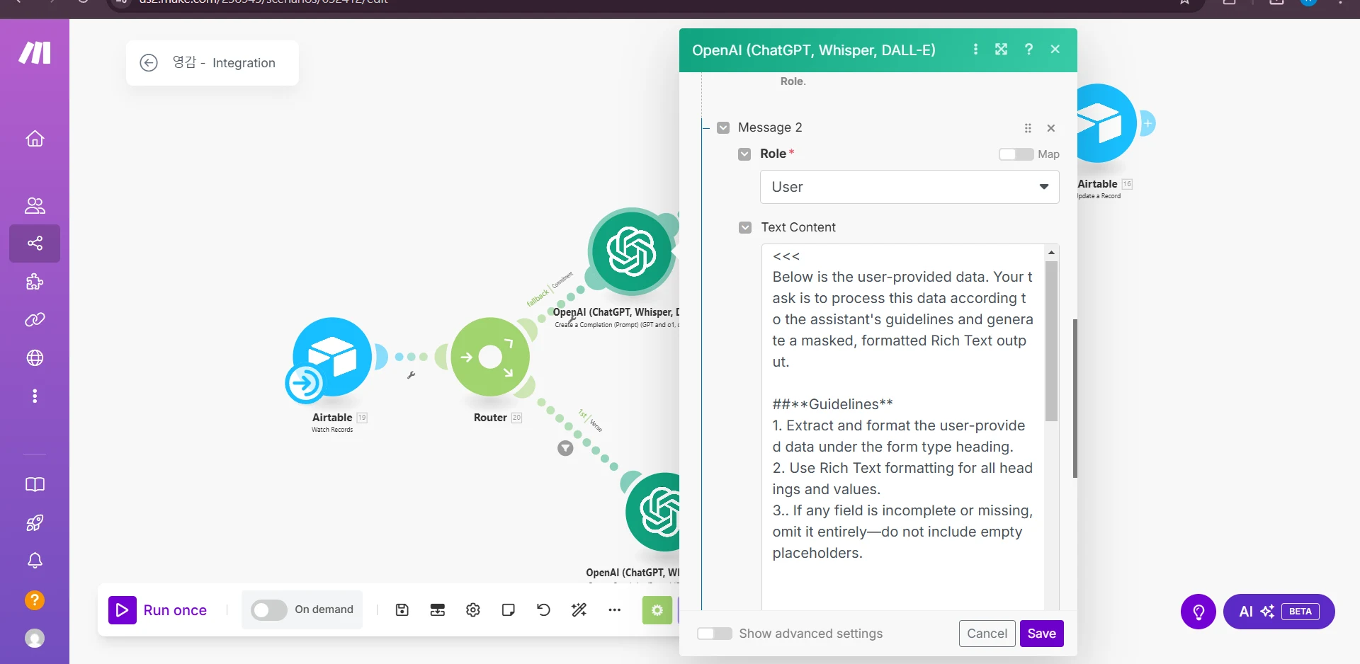Toggle Show advanced settings
The image size is (1360, 664).
tap(715, 634)
